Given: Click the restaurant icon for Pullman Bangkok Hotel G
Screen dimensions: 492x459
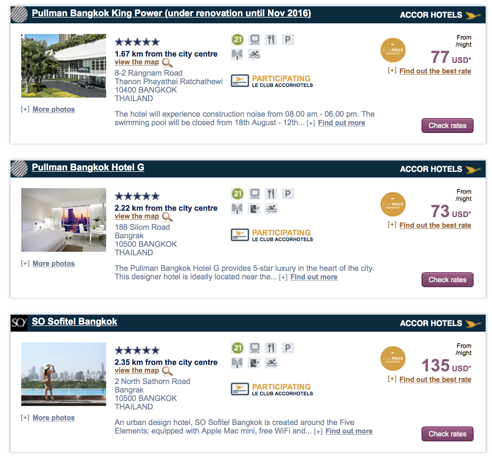Looking at the screenshot, I should tap(271, 193).
